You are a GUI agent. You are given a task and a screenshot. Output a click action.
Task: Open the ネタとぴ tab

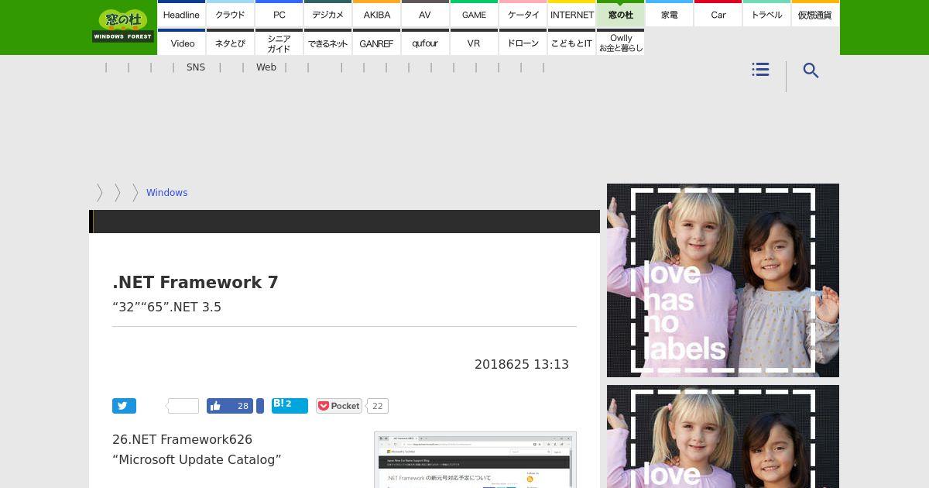coord(230,43)
